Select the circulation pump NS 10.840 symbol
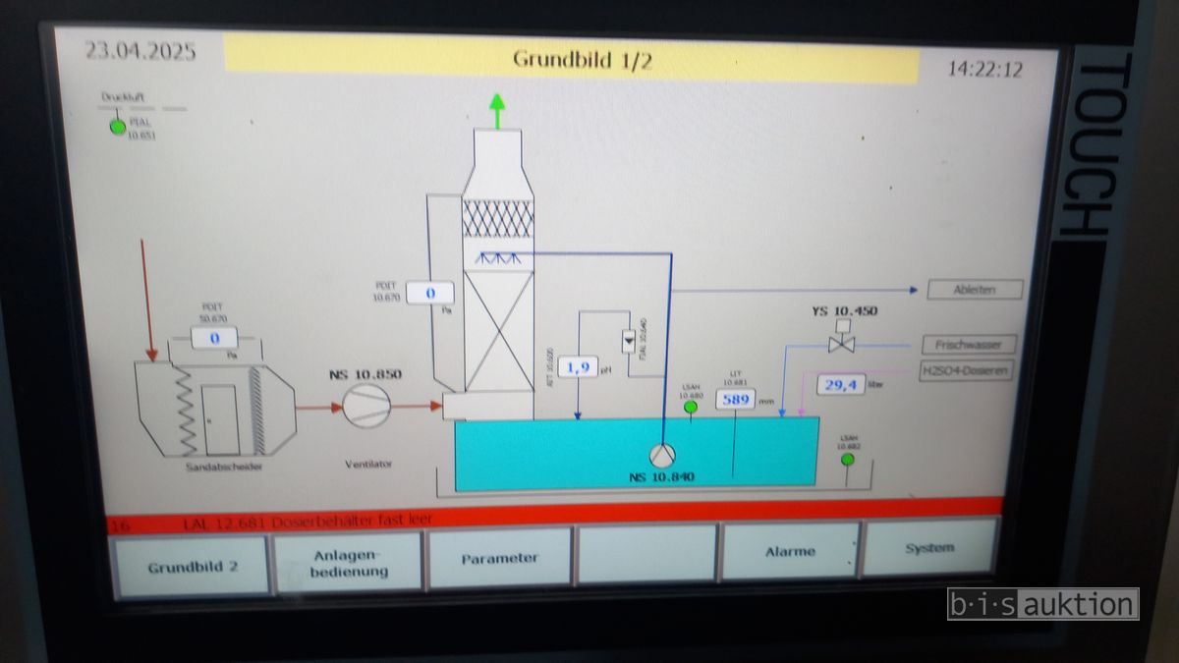 663,456
